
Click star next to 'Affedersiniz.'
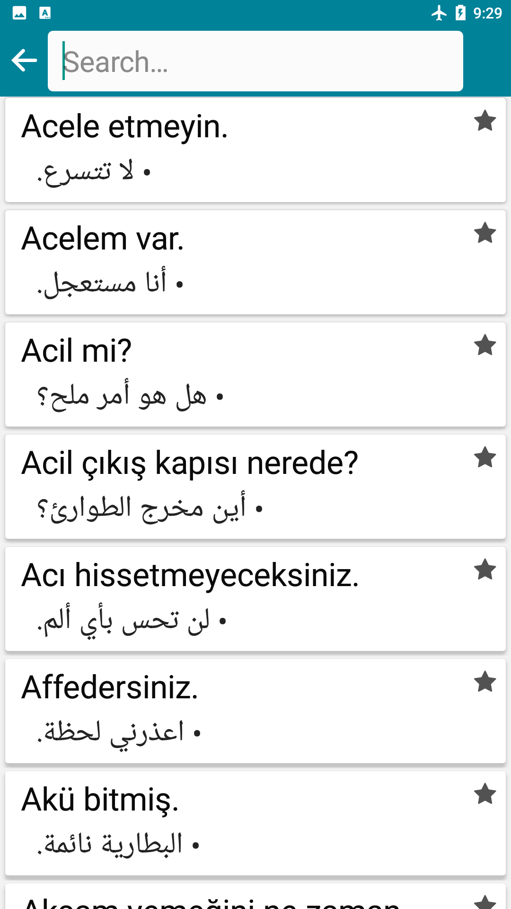point(485,682)
